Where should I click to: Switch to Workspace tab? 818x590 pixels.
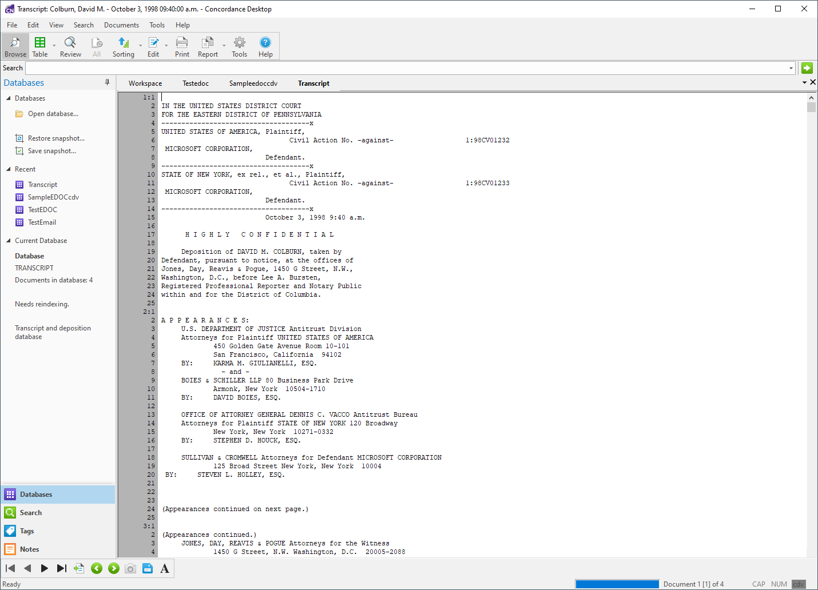pyautogui.click(x=145, y=83)
